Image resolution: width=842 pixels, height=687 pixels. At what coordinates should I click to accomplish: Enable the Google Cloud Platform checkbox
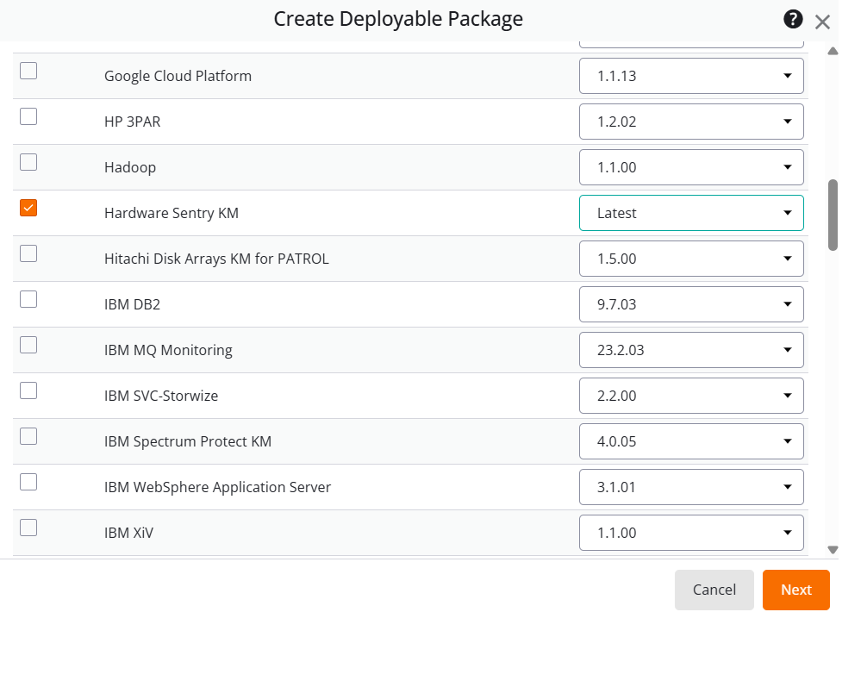[28, 71]
